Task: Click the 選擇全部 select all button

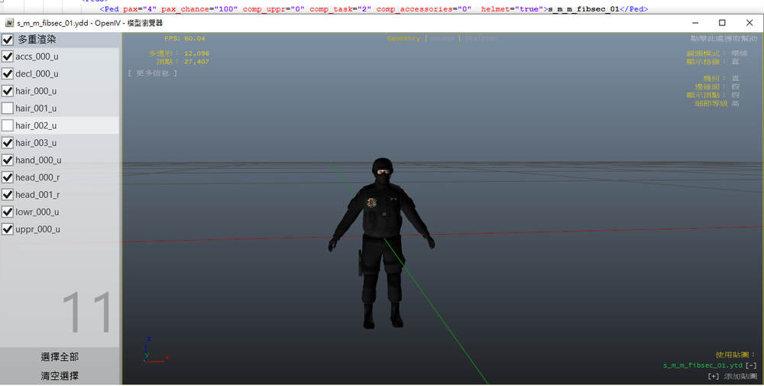Action: click(60, 357)
